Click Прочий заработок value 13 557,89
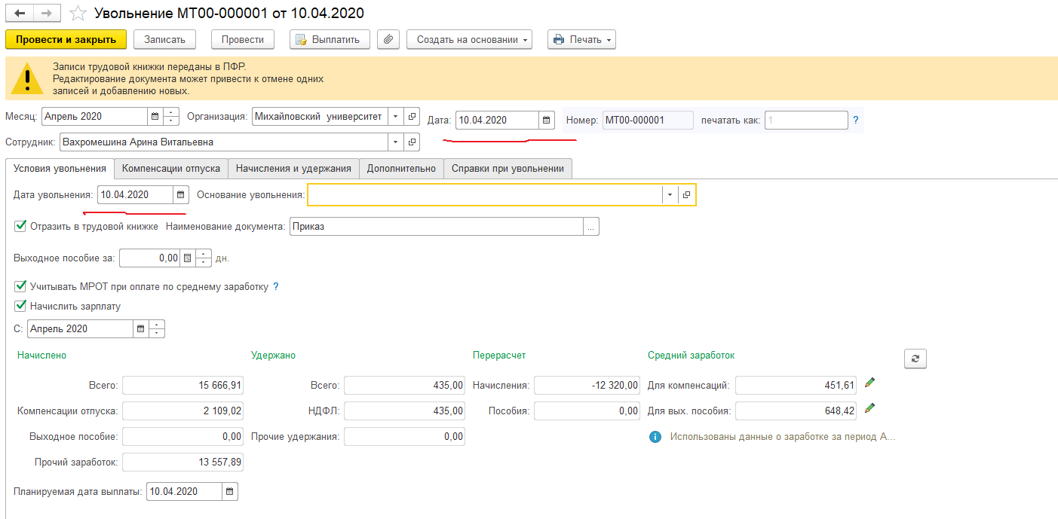 tap(182, 462)
